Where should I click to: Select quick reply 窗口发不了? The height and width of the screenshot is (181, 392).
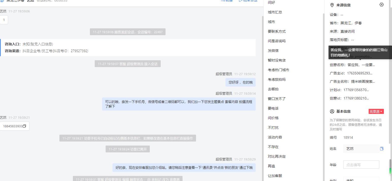pyautogui.click(x=277, y=99)
